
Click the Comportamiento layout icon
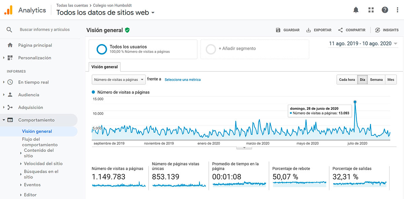pyautogui.click(x=10, y=120)
